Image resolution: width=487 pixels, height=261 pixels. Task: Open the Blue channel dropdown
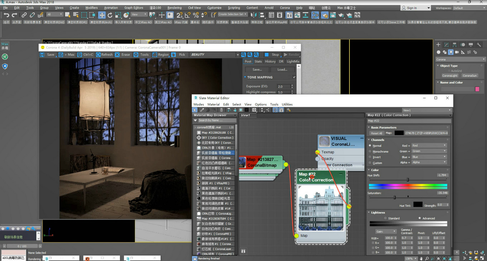(429, 157)
